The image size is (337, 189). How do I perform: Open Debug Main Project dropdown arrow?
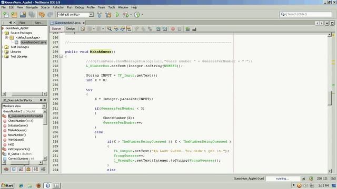coord(131,15)
